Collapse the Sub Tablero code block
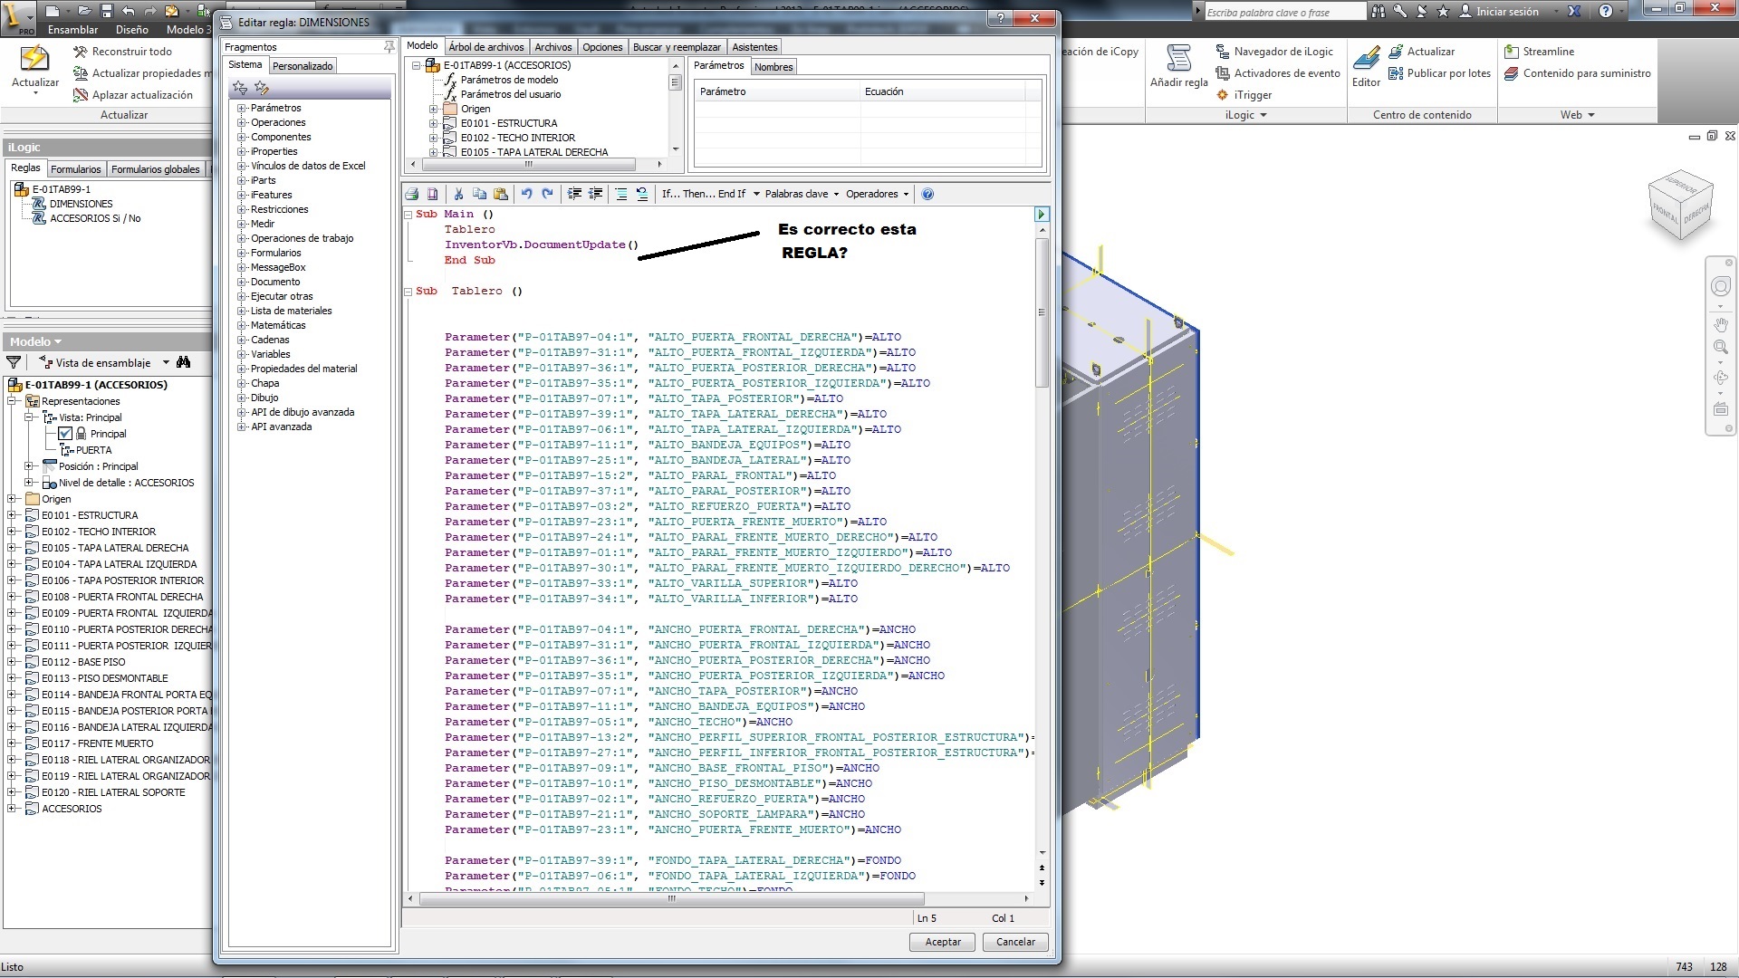Image resolution: width=1739 pixels, height=978 pixels. coord(408,292)
